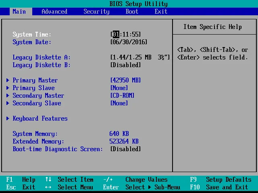Select the Boot-time Diagnostic Screen label
Image resolution: width=258 pixels, height=193 pixels.
(x=58, y=149)
